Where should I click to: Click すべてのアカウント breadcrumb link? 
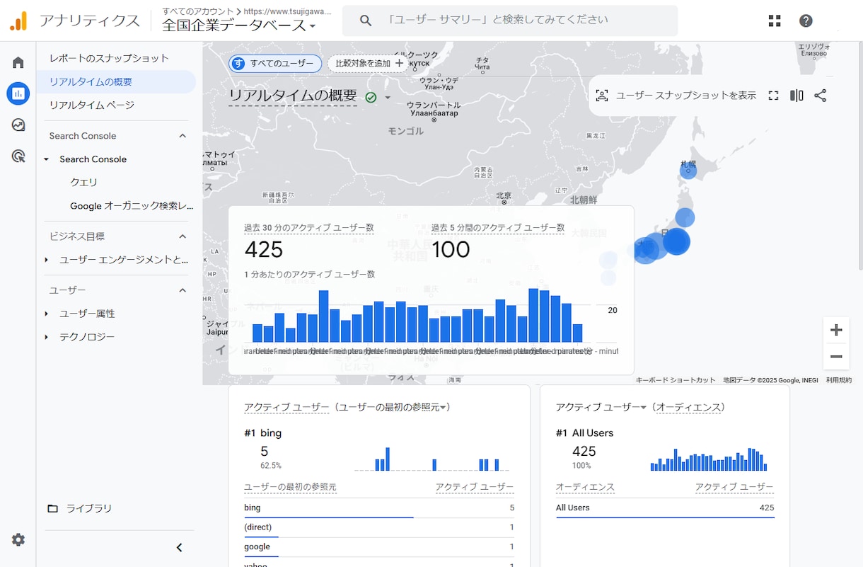197,11
